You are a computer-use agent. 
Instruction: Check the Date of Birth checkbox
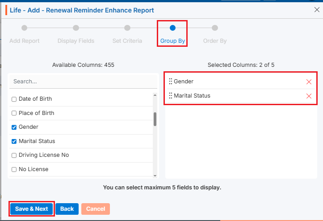(14, 99)
